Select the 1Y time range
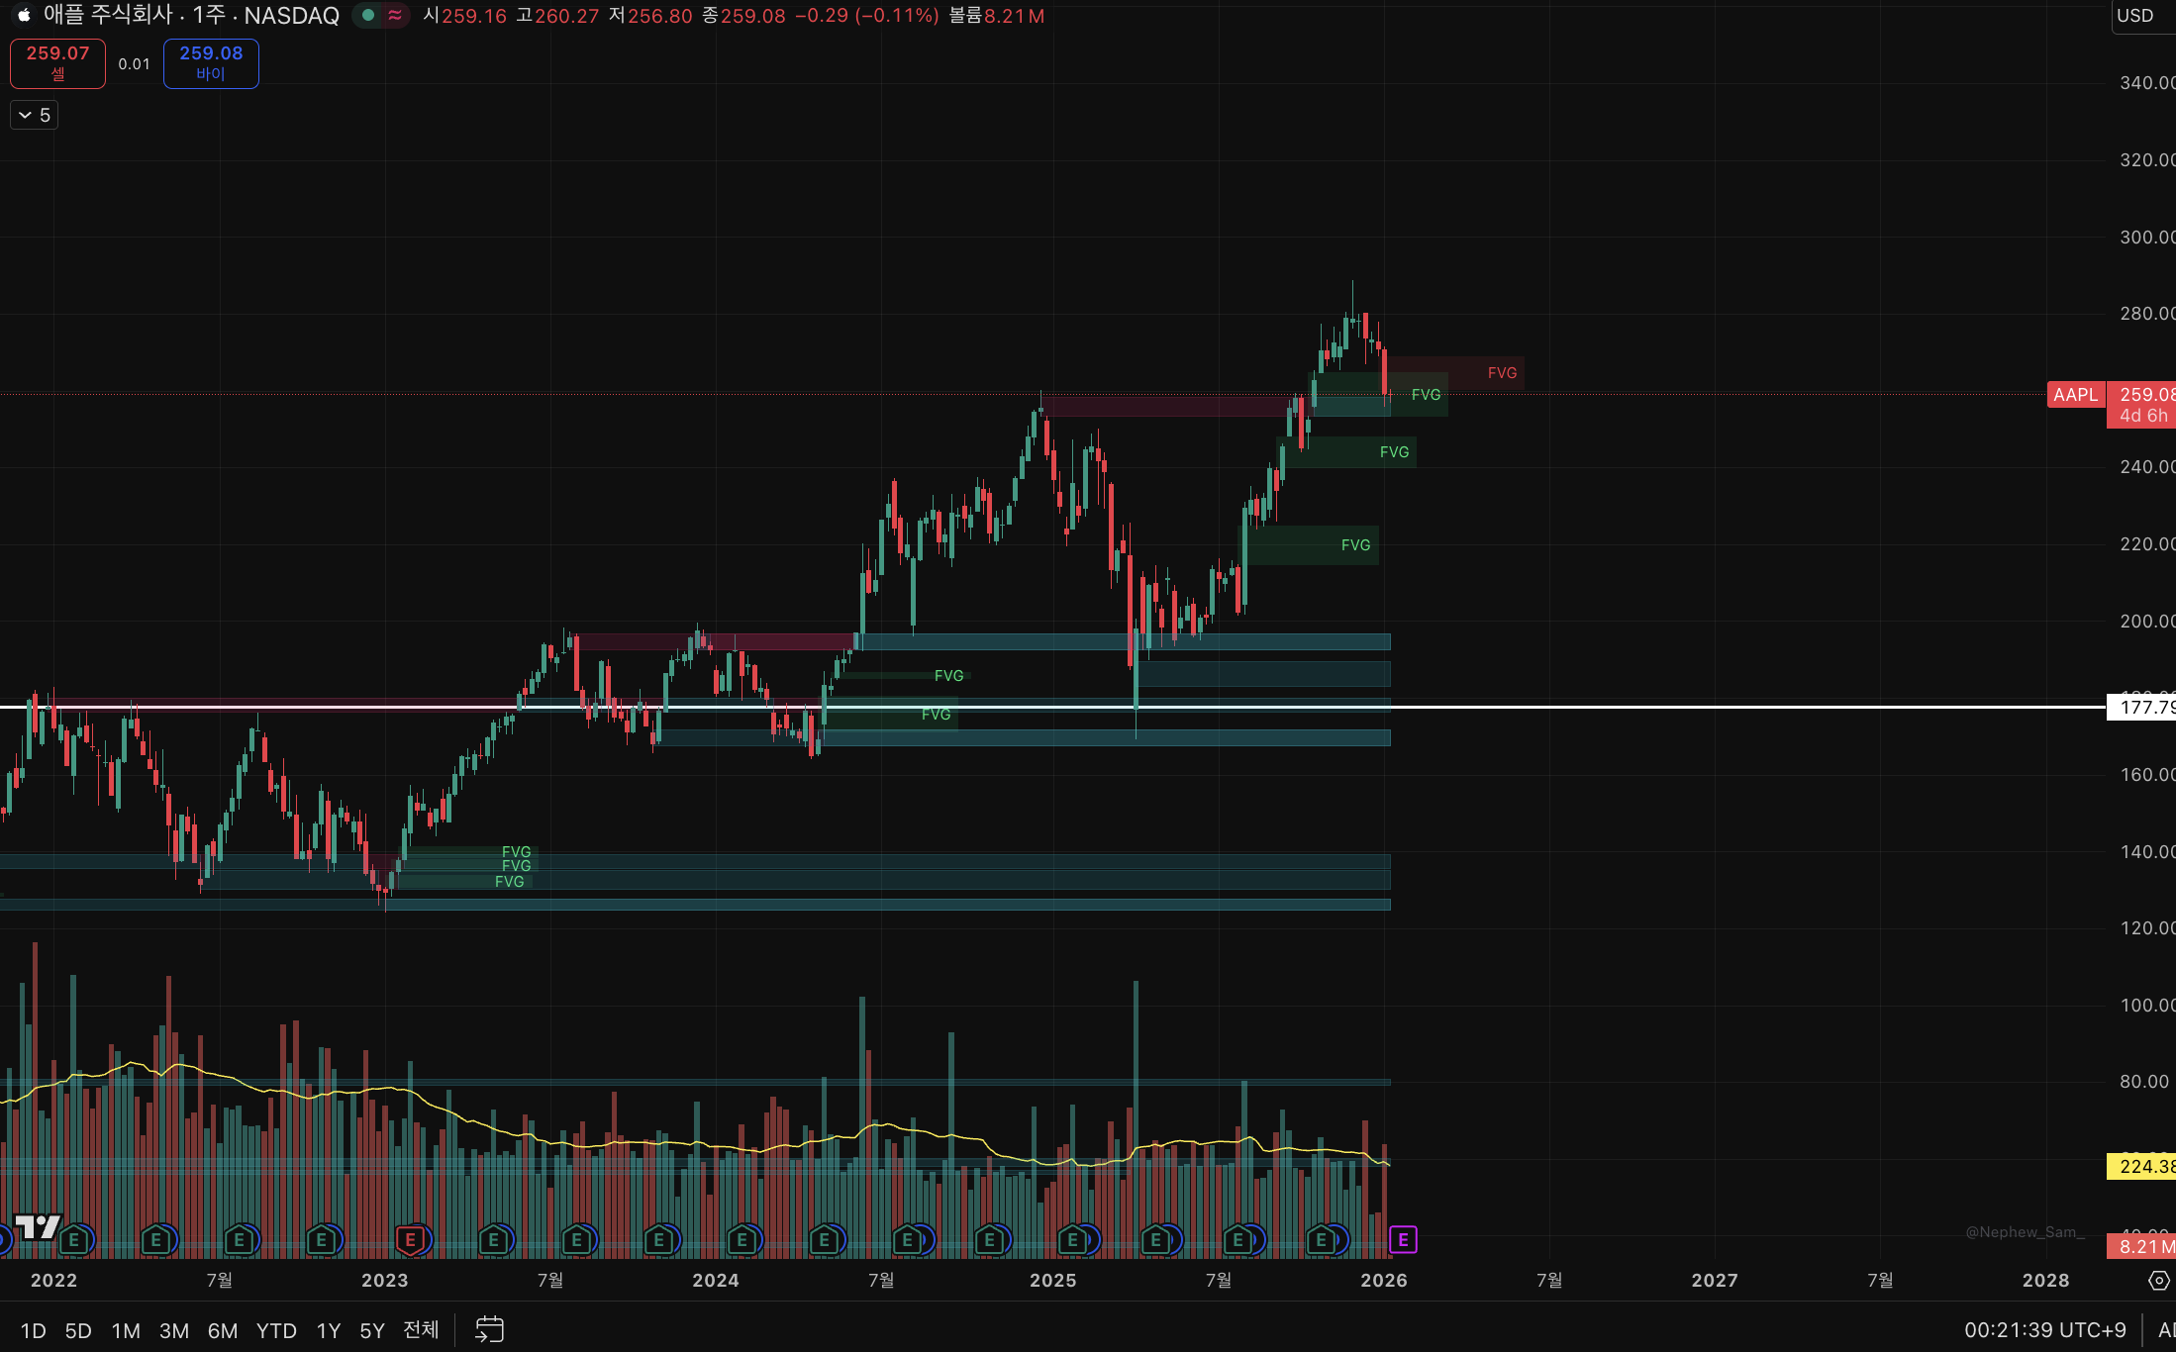 tap(328, 1330)
